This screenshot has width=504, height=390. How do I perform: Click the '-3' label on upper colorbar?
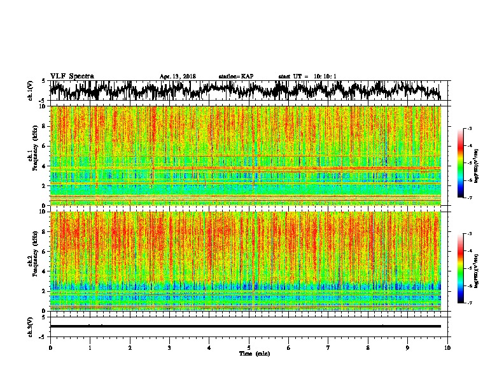click(469, 128)
